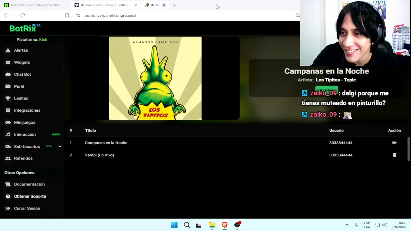Image resolution: width=411 pixels, height=231 pixels.
Task: Go back with the browser back arrow
Action: [6, 15]
